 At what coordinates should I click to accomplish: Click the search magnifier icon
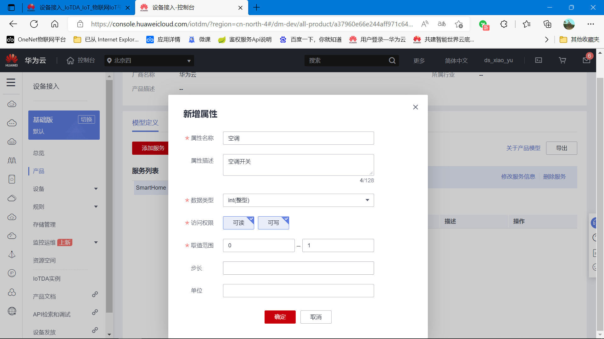point(392,61)
